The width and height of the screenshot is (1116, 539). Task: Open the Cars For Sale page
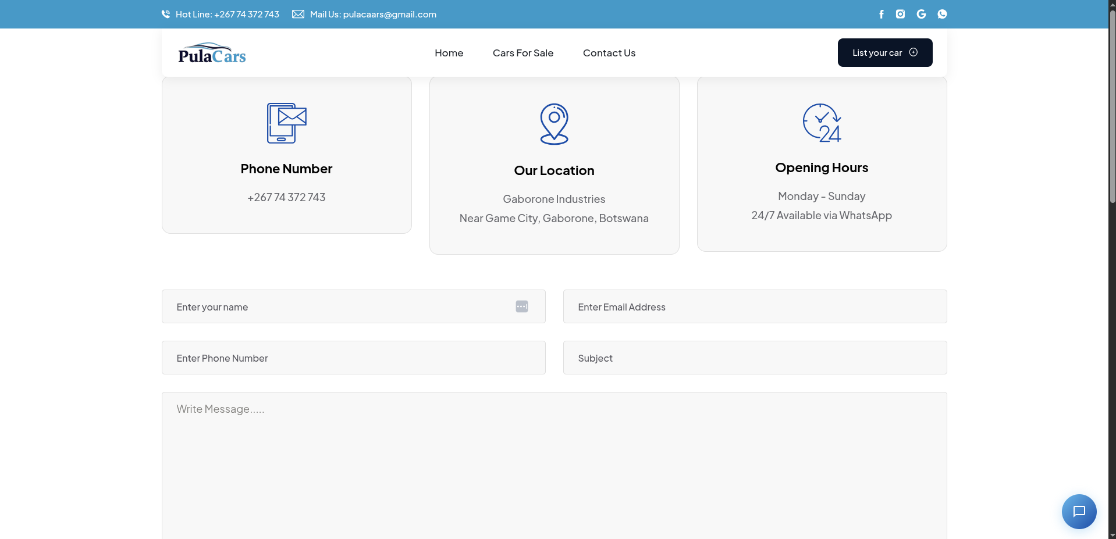[x=523, y=53]
